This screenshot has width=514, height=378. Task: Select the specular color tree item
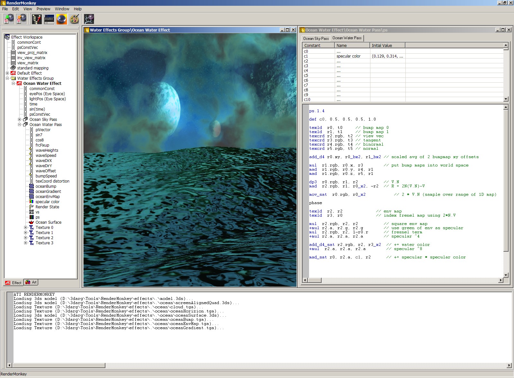(x=47, y=202)
